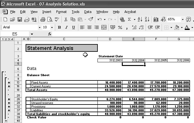The height and width of the screenshot is (123, 194).
Task: Toggle Italic formatting
Action: (x=66, y=27)
